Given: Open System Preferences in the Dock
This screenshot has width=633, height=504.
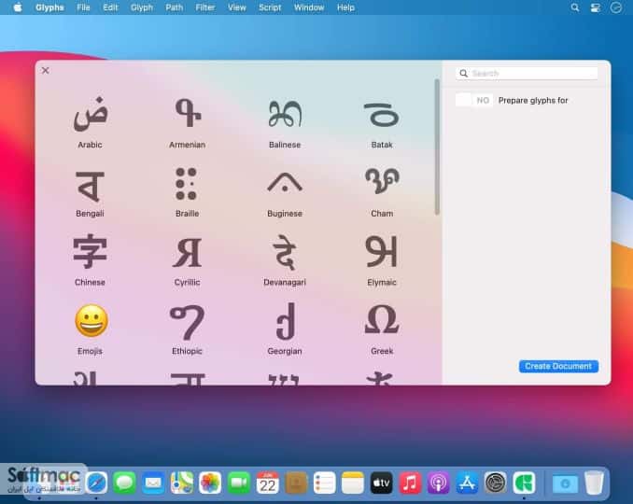Looking at the screenshot, I should click(496, 483).
